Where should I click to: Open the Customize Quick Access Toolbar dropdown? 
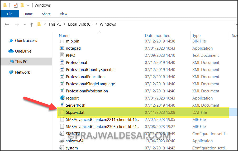pyautogui.click(x=28, y=6)
